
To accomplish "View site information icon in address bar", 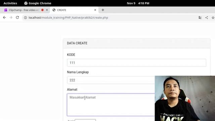I will pyautogui.click(x=26, y=17).
